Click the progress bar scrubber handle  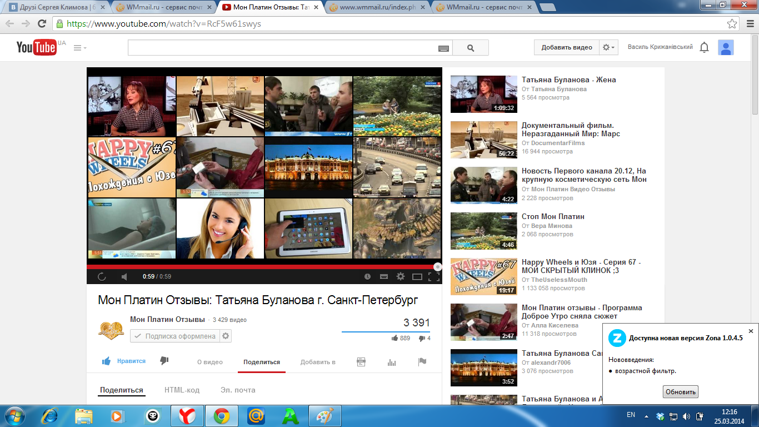pos(438,267)
